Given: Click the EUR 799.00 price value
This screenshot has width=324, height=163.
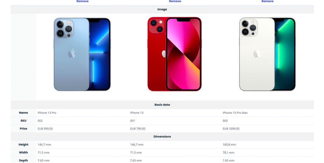Looking at the screenshot, I should coord(138,129).
